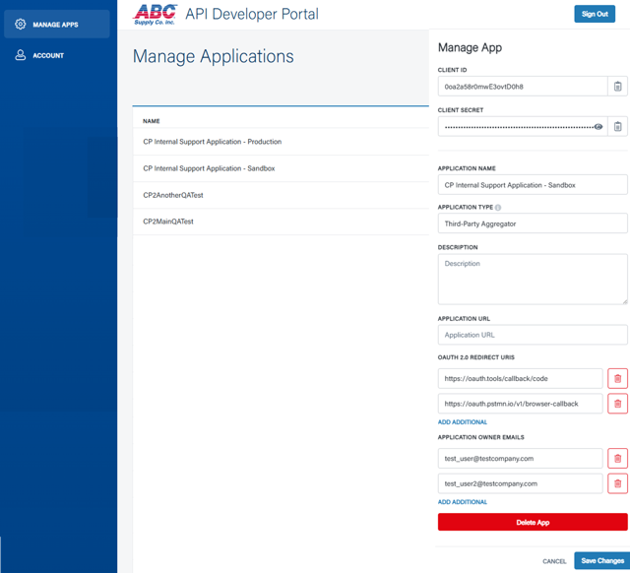Reveal client secret with eye icon
This screenshot has height=573, width=630.
tap(598, 126)
